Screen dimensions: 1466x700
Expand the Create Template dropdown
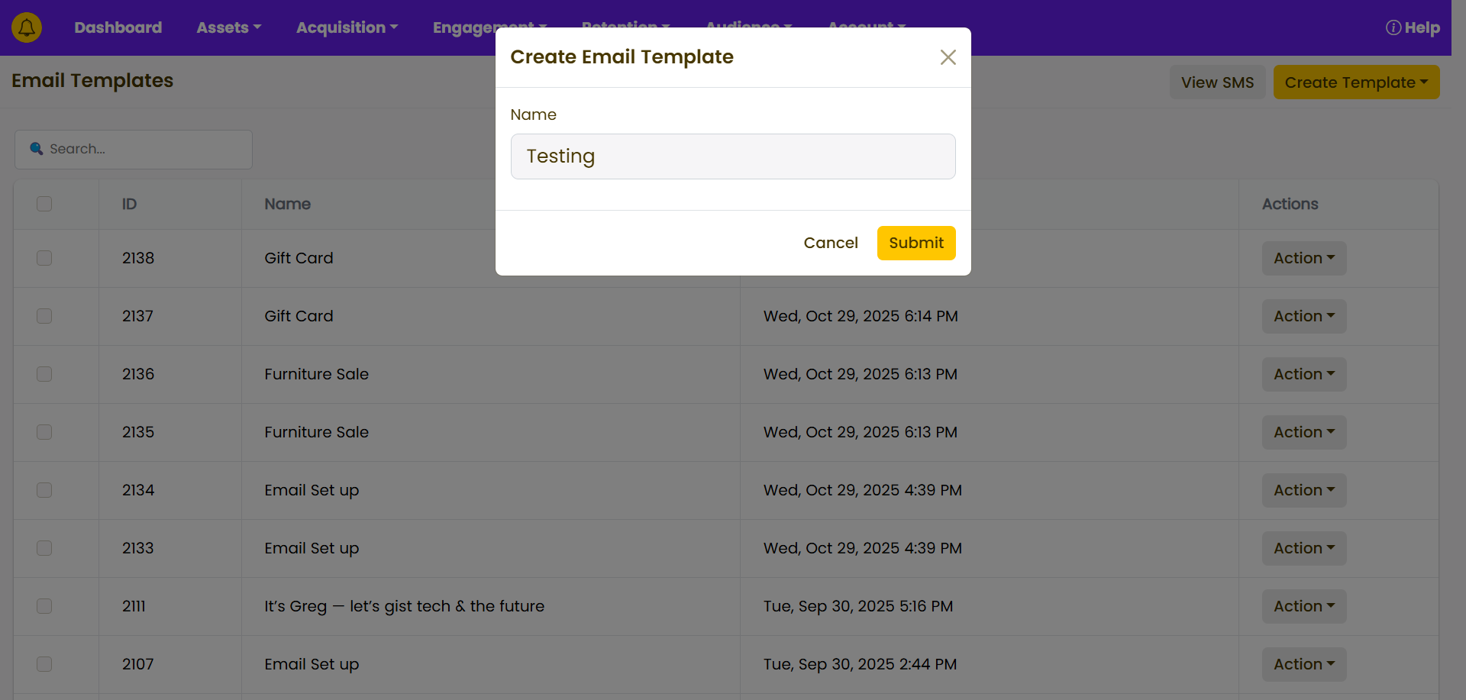click(x=1356, y=82)
